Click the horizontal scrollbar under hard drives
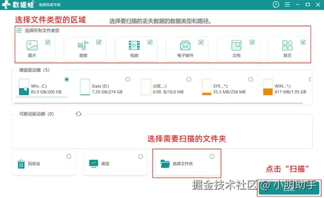This screenshot has height=198, width=324. click(158, 103)
